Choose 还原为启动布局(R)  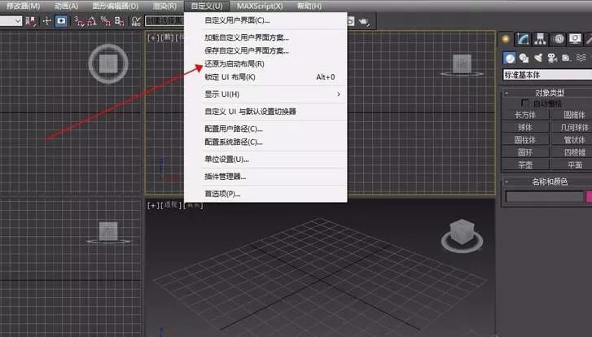[265, 63]
